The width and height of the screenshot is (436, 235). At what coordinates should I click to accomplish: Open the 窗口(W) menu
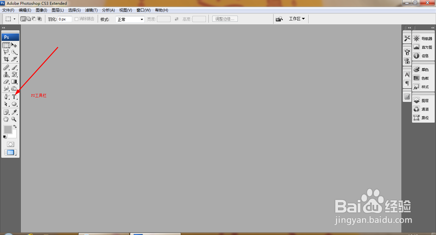pos(144,10)
